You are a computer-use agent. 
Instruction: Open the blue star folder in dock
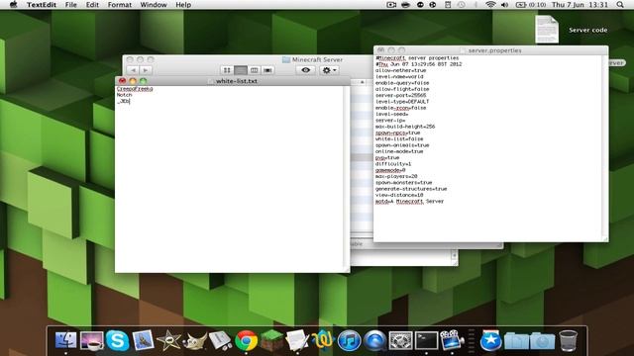491,340
